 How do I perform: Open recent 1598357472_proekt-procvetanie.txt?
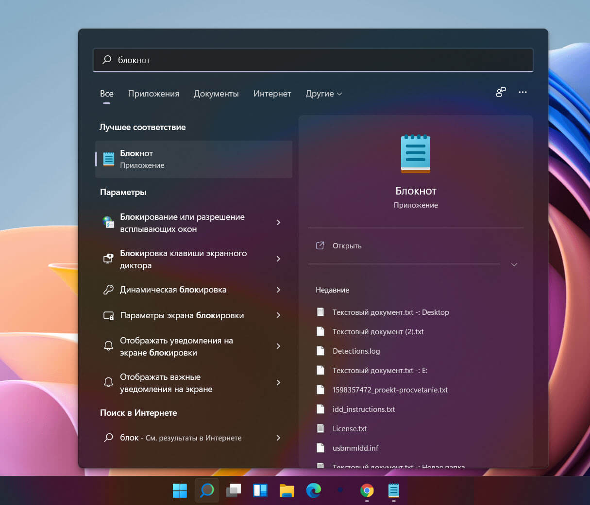tap(390, 390)
